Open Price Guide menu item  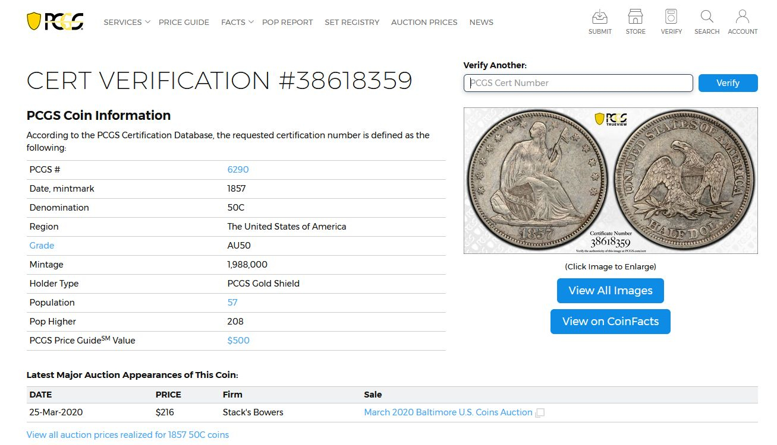point(184,22)
